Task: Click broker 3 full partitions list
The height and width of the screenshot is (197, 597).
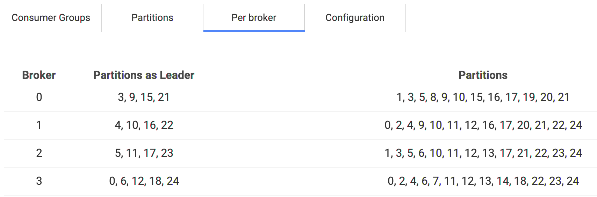Action: pos(483,181)
